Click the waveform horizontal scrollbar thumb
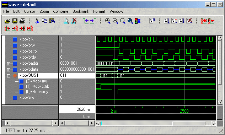The image size is (225, 135). click(189, 123)
